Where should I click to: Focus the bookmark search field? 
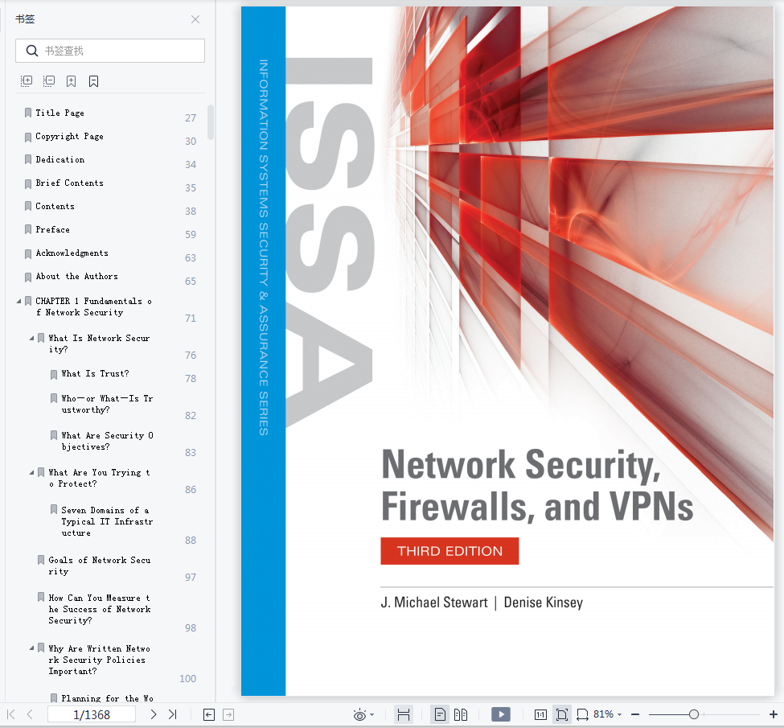tap(110, 51)
